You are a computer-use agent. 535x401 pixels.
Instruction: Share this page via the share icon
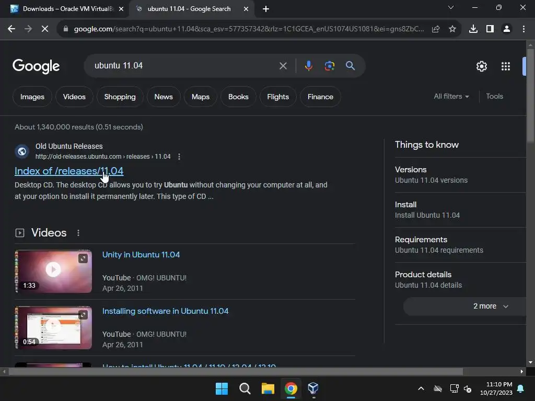pos(436,29)
